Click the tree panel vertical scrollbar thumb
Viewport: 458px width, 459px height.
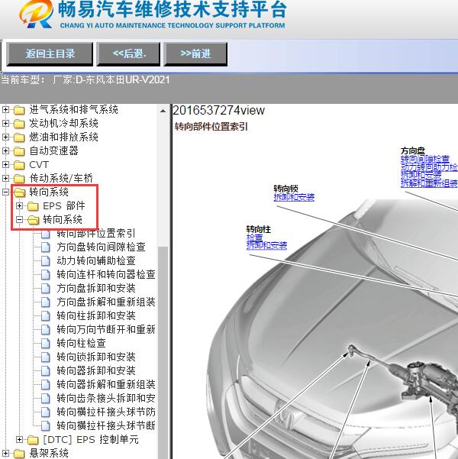(x=163, y=351)
